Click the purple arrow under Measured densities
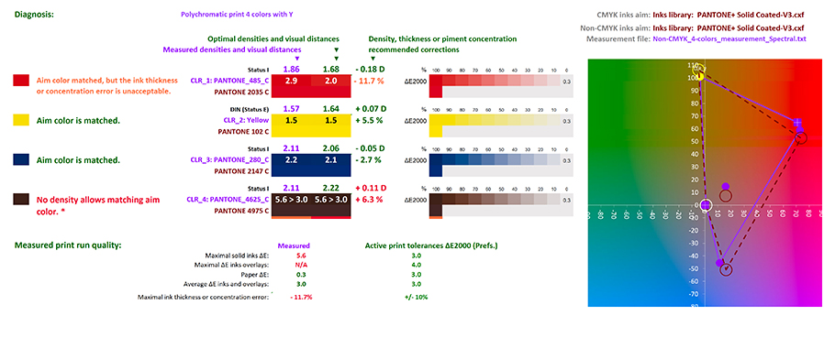The width and height of the screenshot is (835, 338). [297, 58]
